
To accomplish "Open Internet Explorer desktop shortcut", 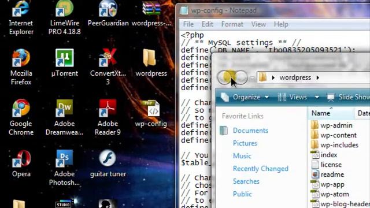I will 21,18.
